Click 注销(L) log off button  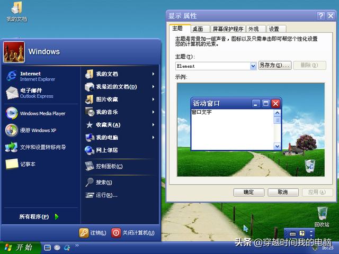coord(93,233)
